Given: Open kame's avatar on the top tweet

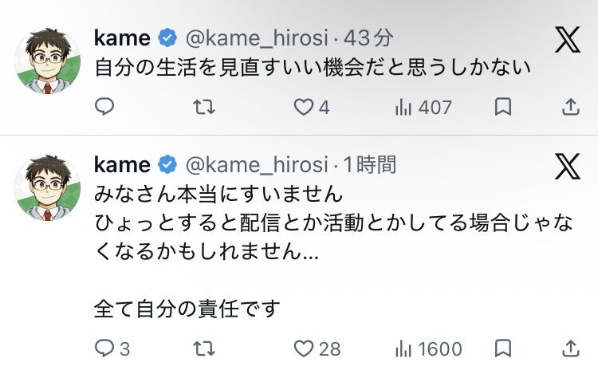Looking at the screenshot, I should tap(48, 61).
